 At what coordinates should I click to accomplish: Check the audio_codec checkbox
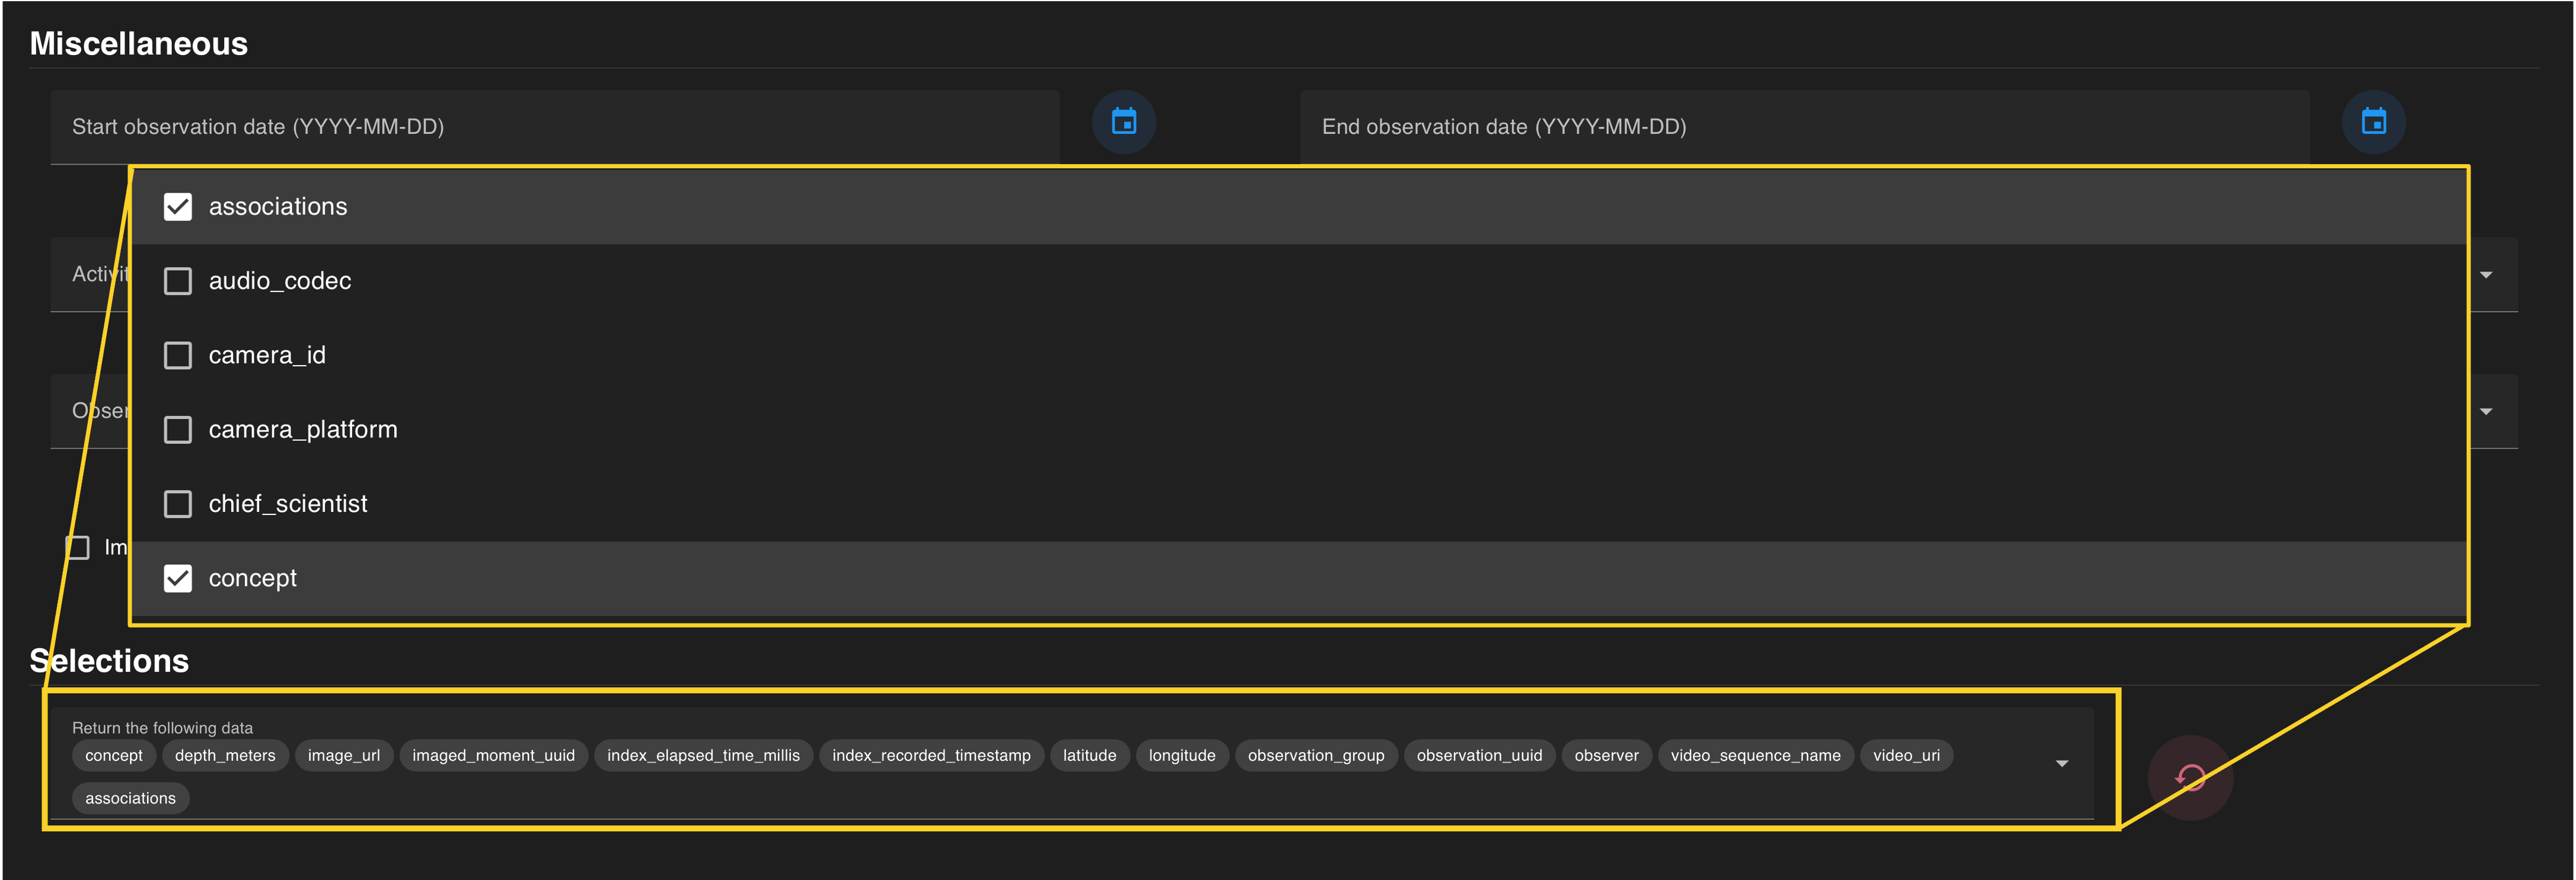click(x=178, y=281)
